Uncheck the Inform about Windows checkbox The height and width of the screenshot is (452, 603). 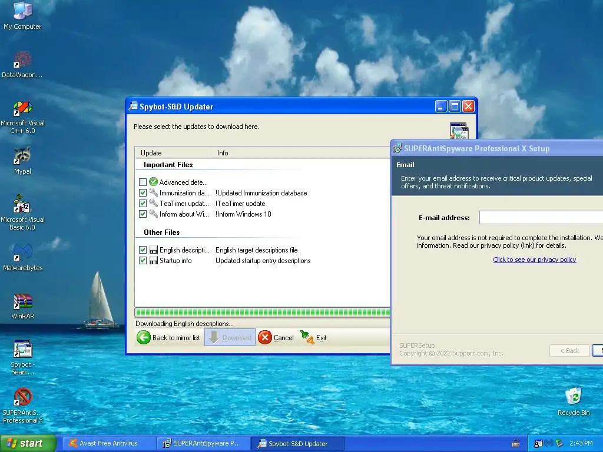(x=143, y=214)
